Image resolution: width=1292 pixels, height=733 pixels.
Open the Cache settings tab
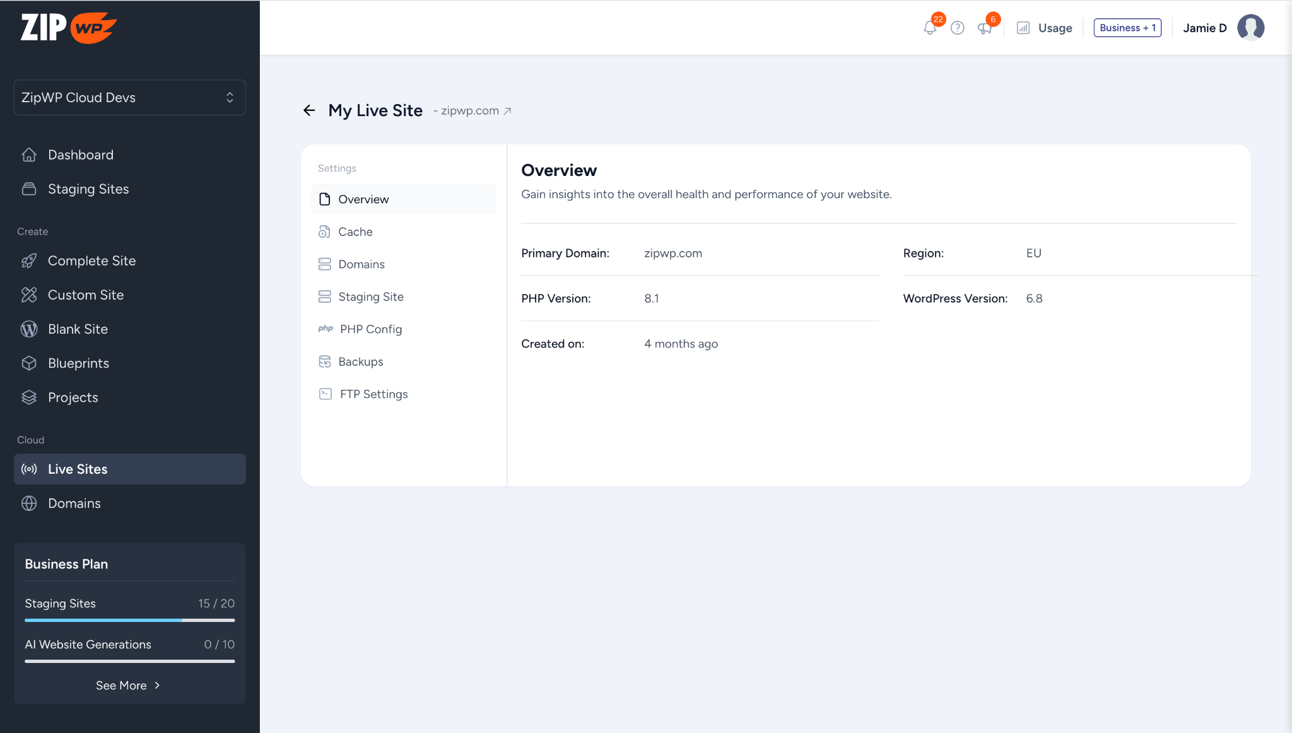tap(355, 232)
